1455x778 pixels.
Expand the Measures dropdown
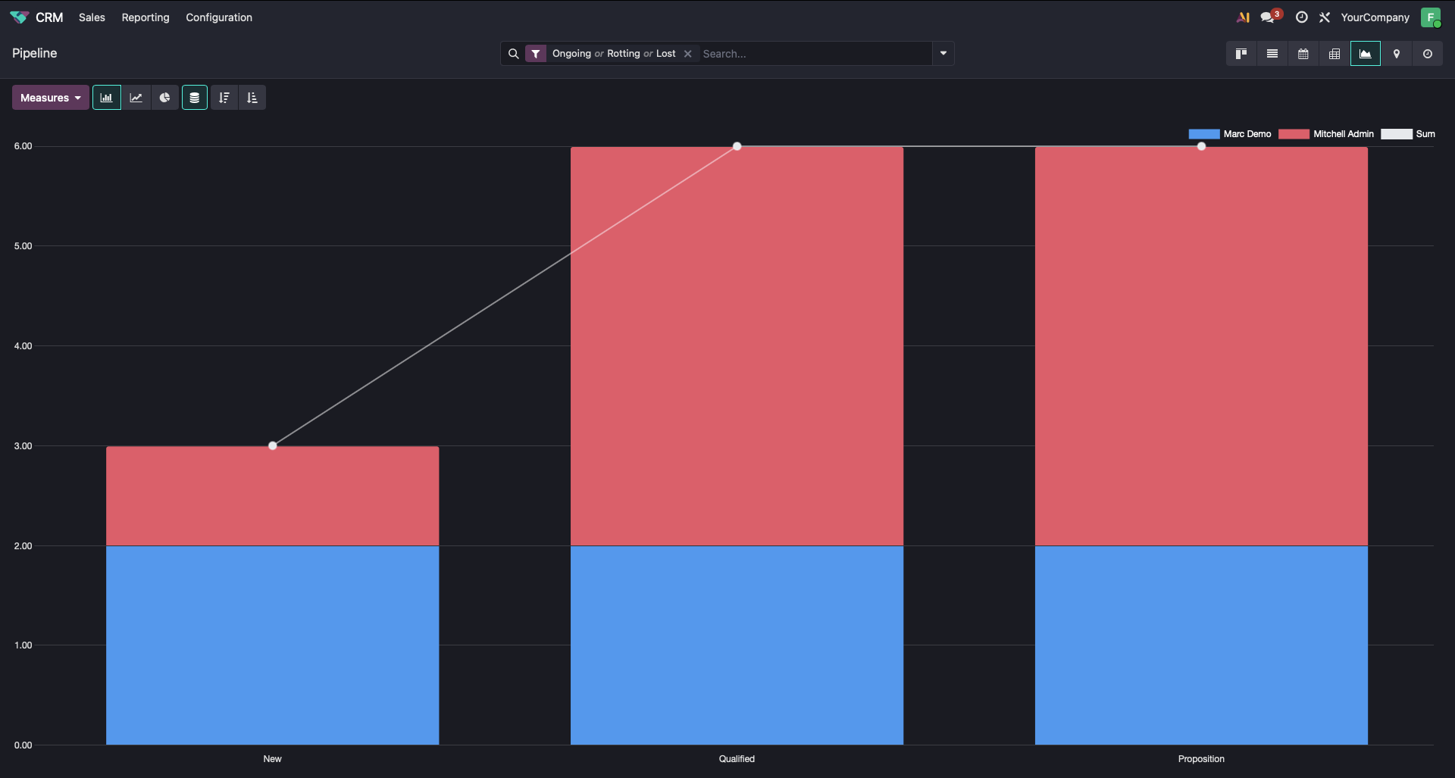coord(50,98)
